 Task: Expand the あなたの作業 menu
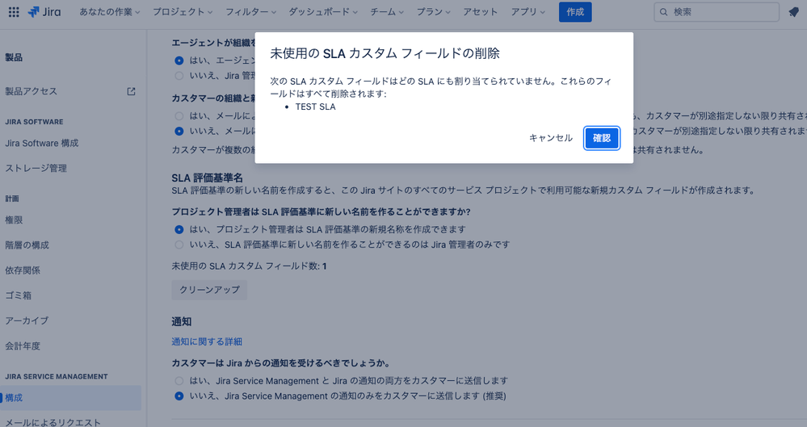110,12
